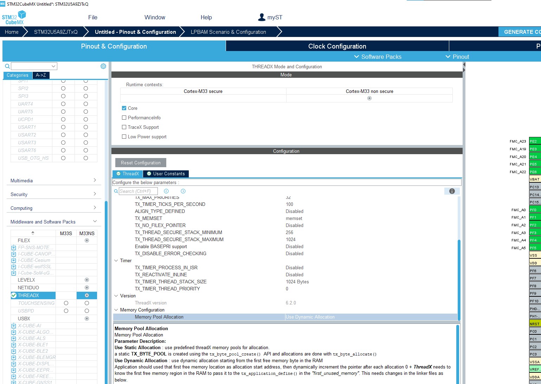Click the download icon for X-CUBE-ALGO
This screenshot has height=384, width=541.
pyautogui.click(x=14, y=332)
